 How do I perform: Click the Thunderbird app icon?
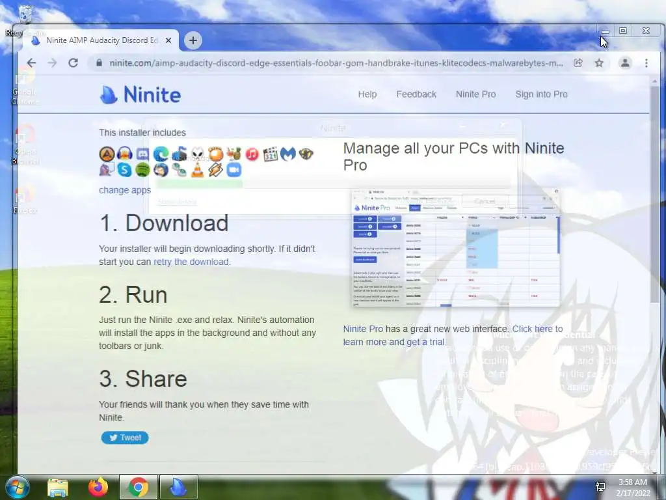point(161,170)
